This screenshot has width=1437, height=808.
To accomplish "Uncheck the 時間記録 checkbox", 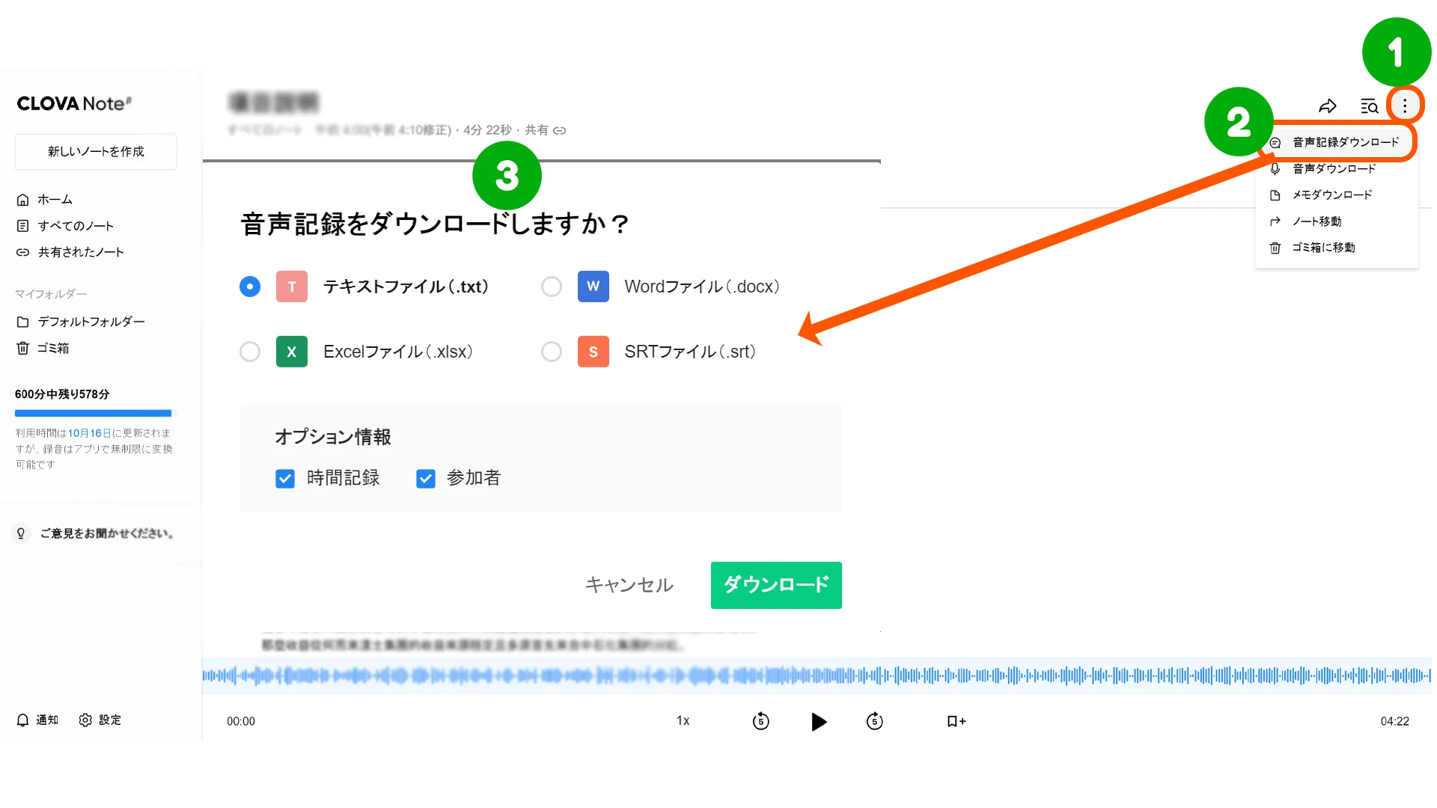I will tap(285, 479).
